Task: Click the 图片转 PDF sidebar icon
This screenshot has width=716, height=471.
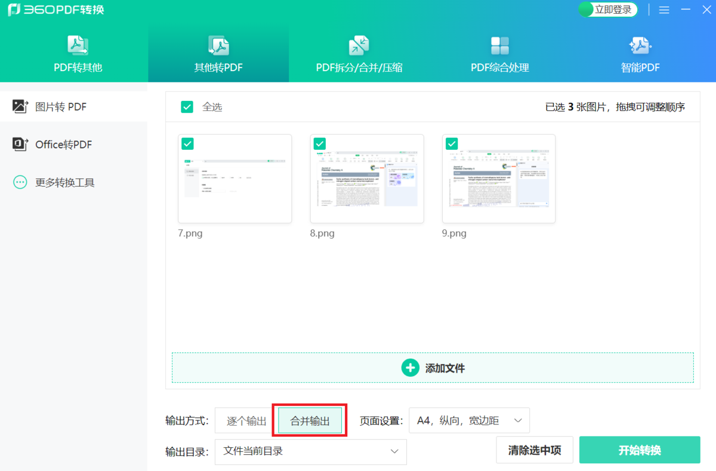Action: [x=20, y=107]
